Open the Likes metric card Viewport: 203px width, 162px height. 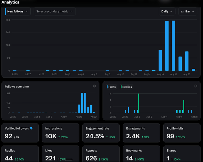[x=61, y=154]
